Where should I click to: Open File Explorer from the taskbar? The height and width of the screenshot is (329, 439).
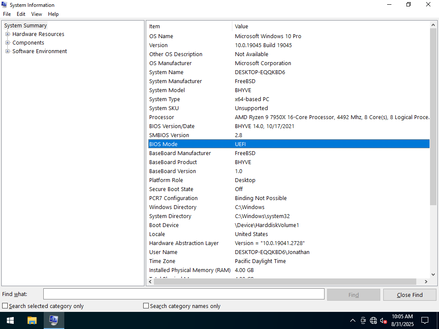pos(32,320)
